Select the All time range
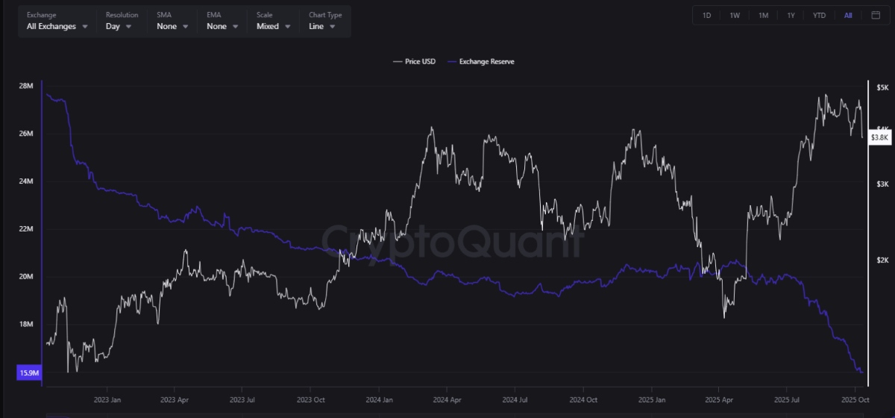 [848, 15]
